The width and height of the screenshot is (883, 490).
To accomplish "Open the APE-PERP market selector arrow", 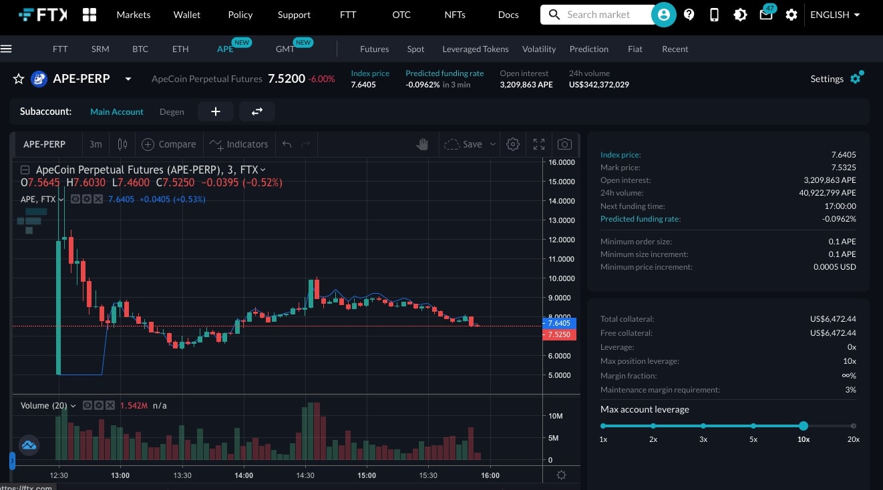I will (x=128, y=79).
